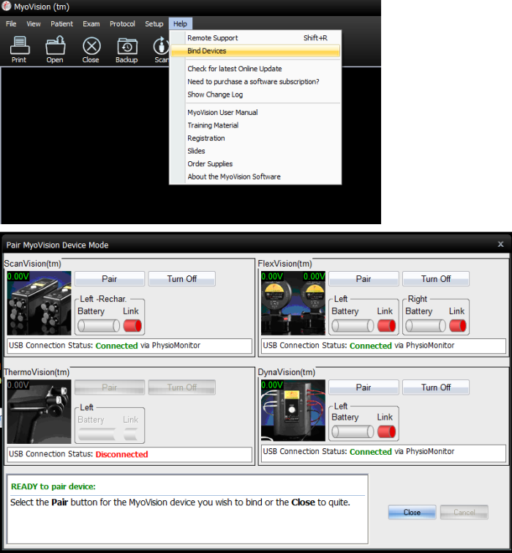This screenshot has width=512, height=553.
Task: Open the Setup menu
Action: coord(154,23)
